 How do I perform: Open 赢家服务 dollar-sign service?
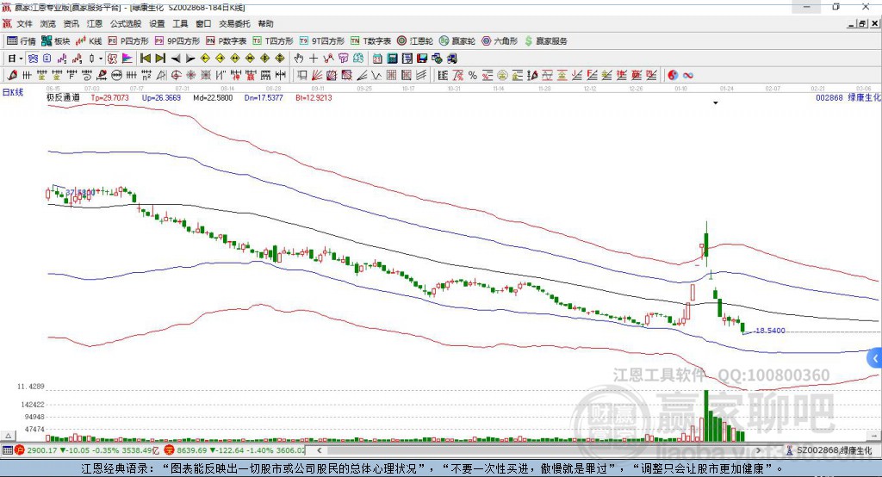click(545, 41)
